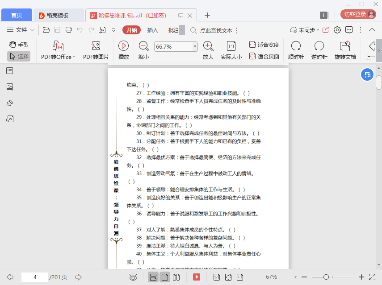Open the 未同步 cloud sync dropdown
The width and height of the screenshot is (382, 285).
(304, 30)
